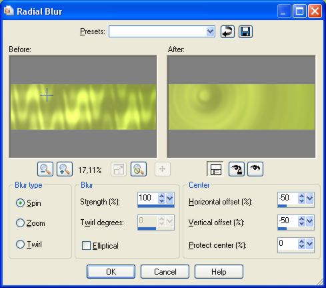Click the Cancel button
326x288 pixels.
point(165,271)
